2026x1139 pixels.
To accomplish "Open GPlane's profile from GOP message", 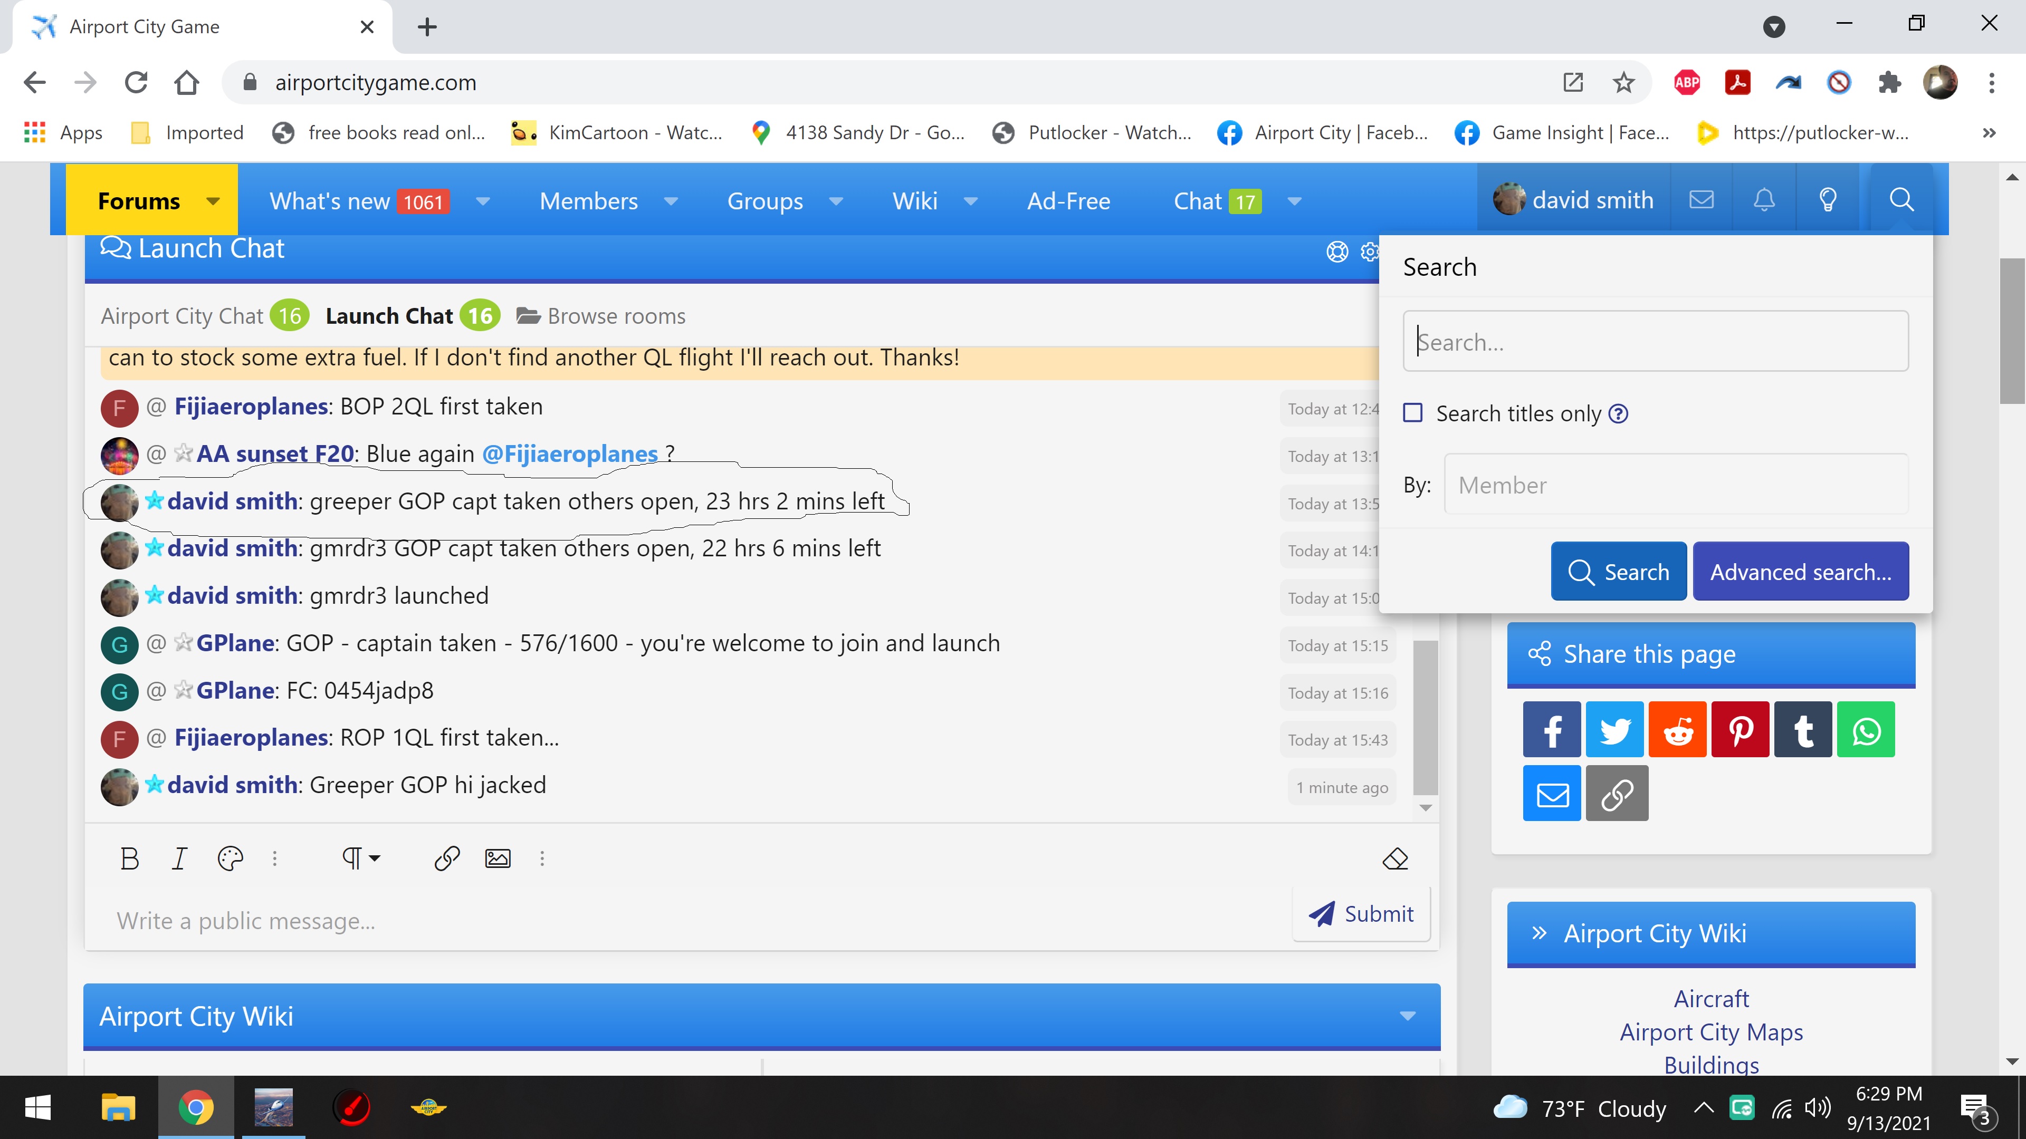I will tap(235, 643).
